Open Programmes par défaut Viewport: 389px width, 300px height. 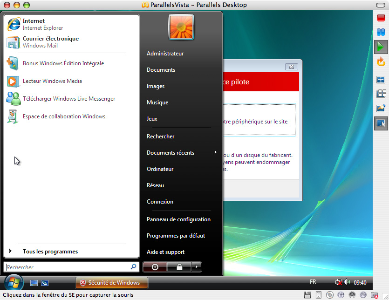(x=176, y=236)
